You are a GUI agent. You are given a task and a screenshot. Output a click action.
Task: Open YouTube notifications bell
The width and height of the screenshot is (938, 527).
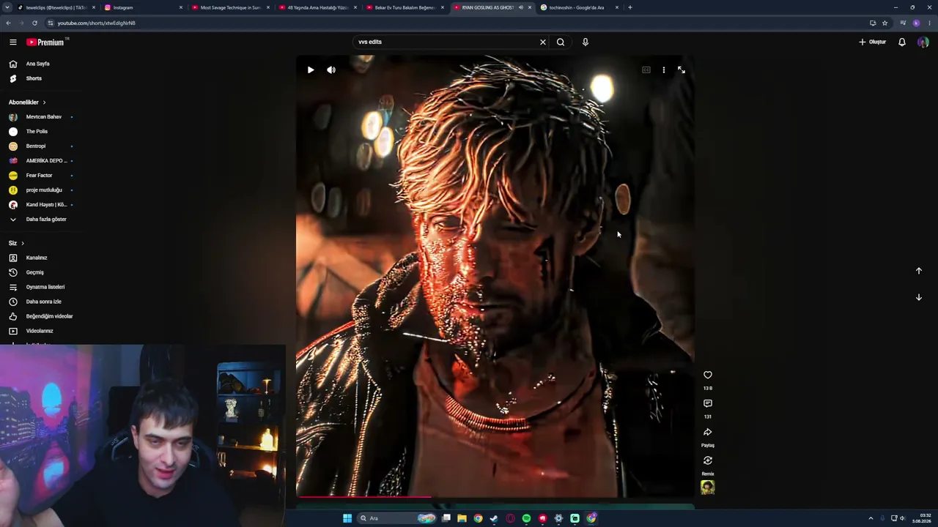[902, 42]
